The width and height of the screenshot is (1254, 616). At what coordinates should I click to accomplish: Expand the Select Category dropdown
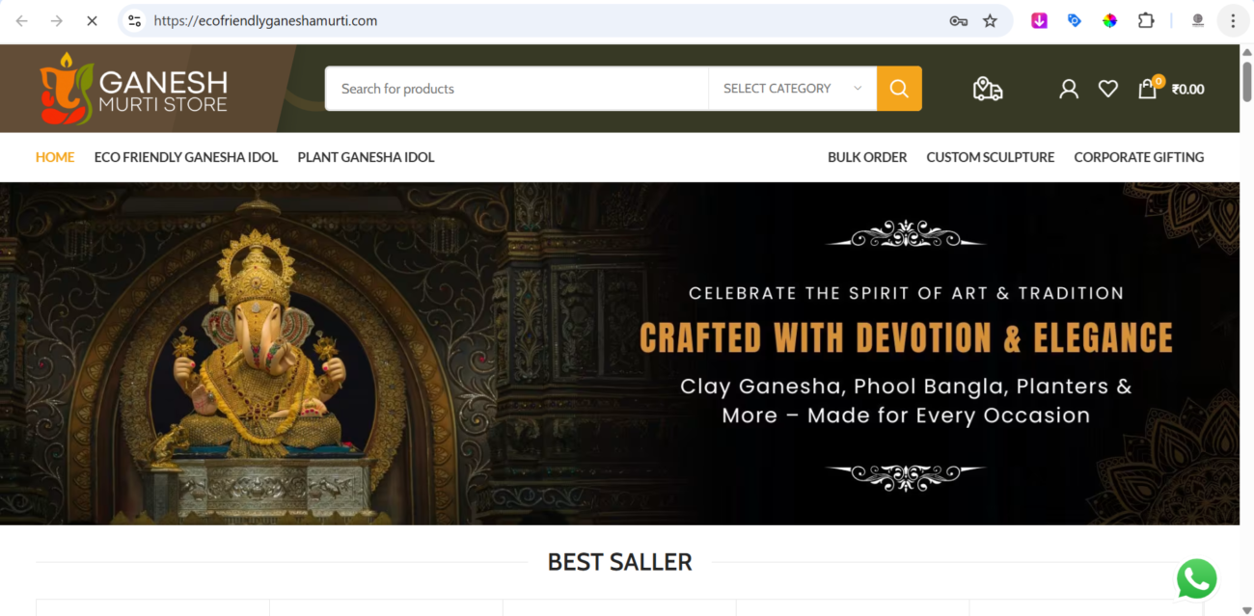tap(792, 89)
